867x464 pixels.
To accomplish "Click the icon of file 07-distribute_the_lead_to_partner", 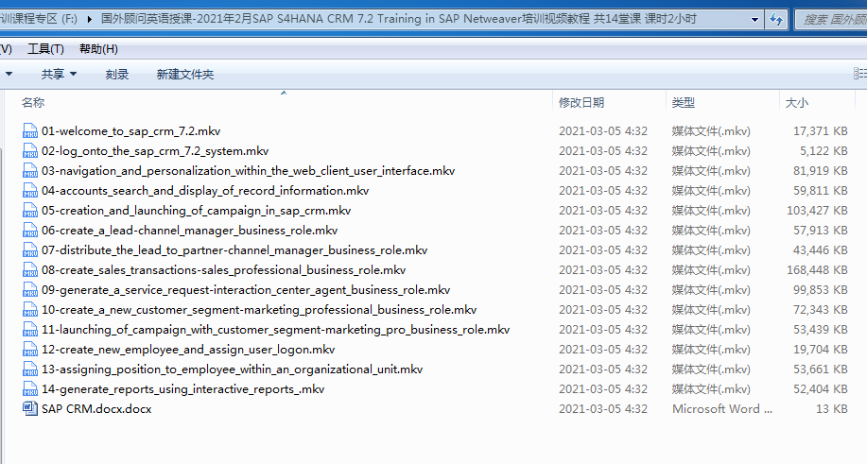I will (30, 250).
